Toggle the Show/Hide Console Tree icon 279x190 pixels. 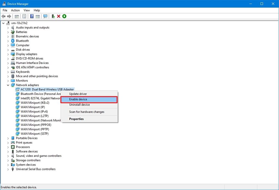pos(16,16)
